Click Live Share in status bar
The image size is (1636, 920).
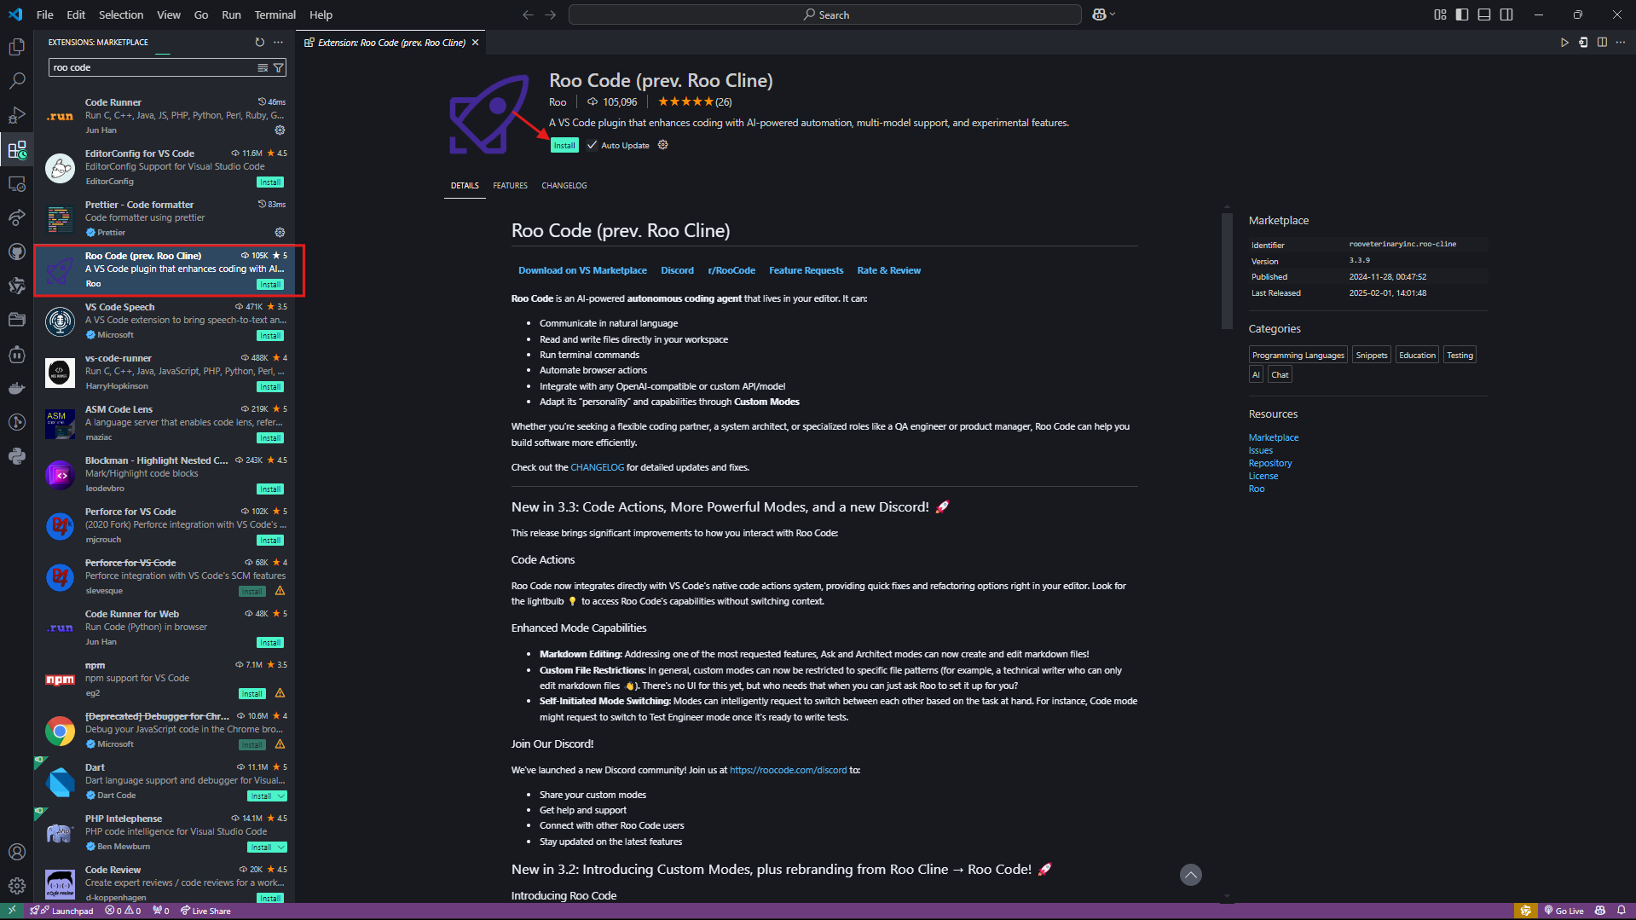coord(205,911)
